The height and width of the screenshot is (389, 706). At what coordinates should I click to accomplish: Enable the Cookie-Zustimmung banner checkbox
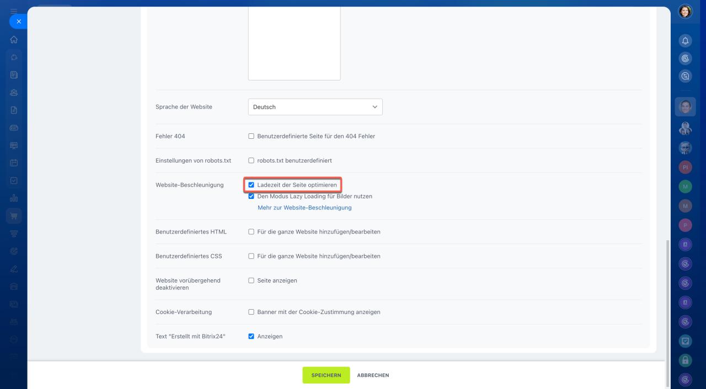click(x=252, y=312)
